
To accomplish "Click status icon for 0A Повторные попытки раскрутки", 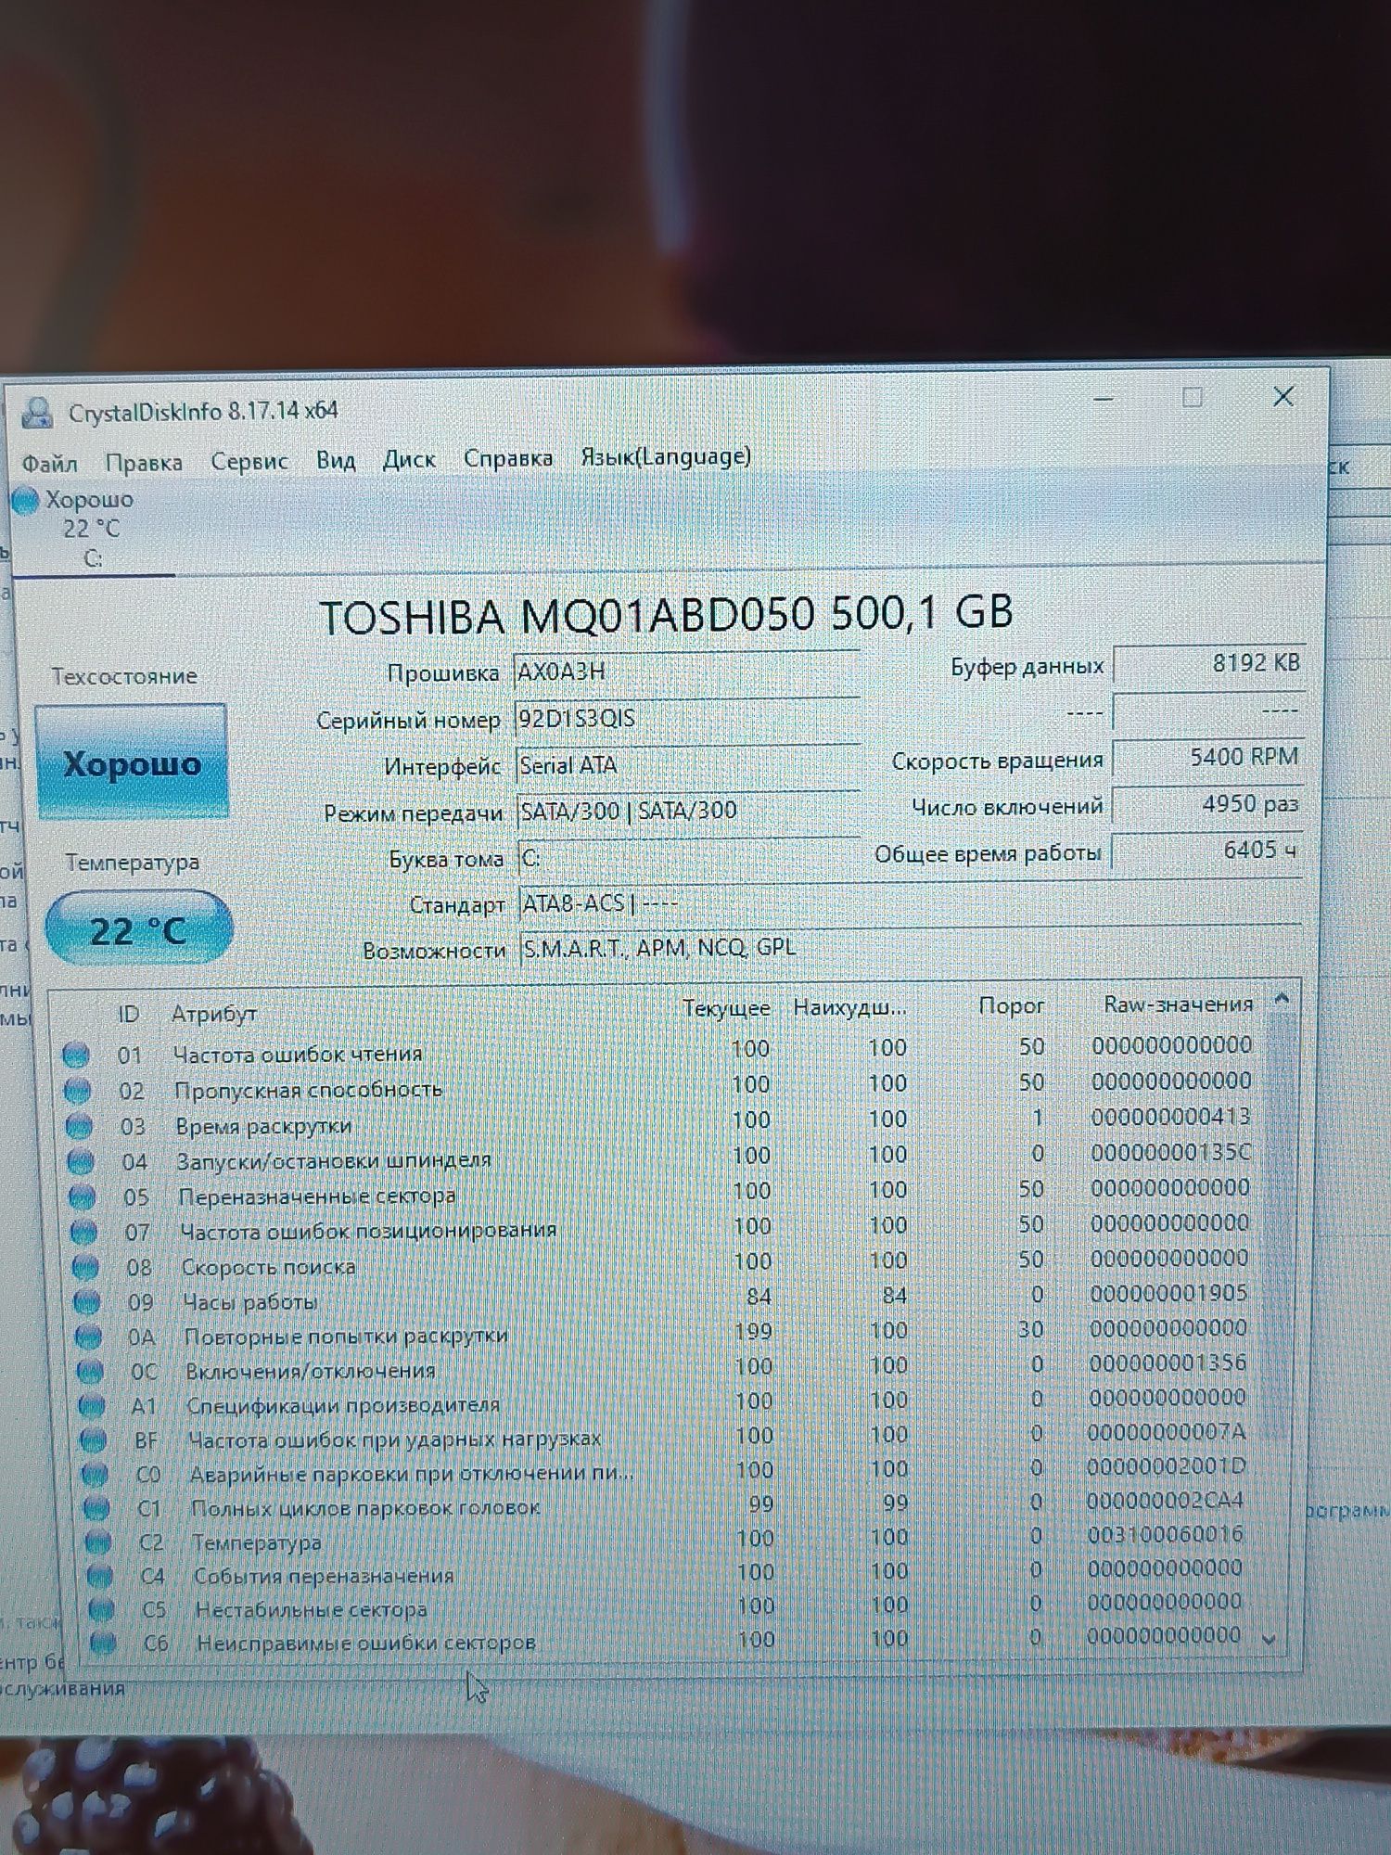I will coord(88,1337).
